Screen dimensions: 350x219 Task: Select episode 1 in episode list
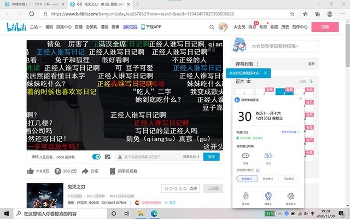[x=244, y=93]
